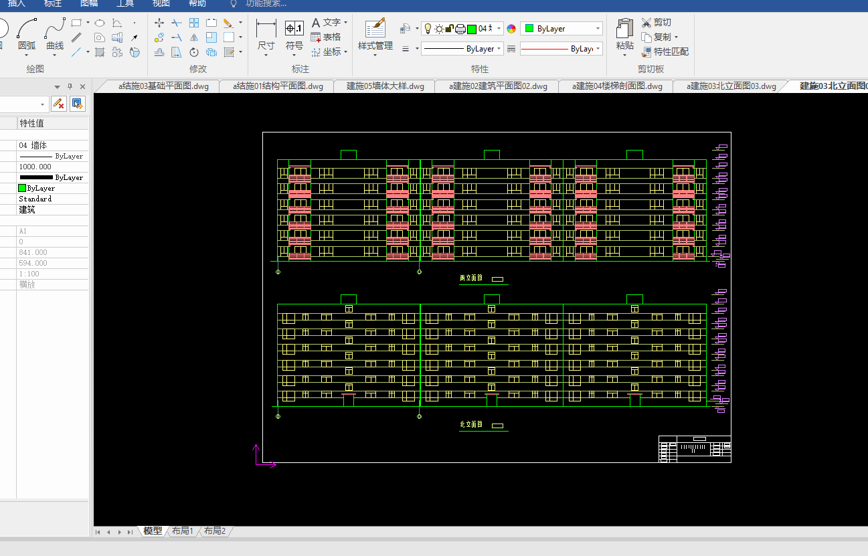The height and width of the screenshot is (556, 868).
Task: Jump to last layout tab arrow
Action: pyautogui.click(x=130, y=532)
